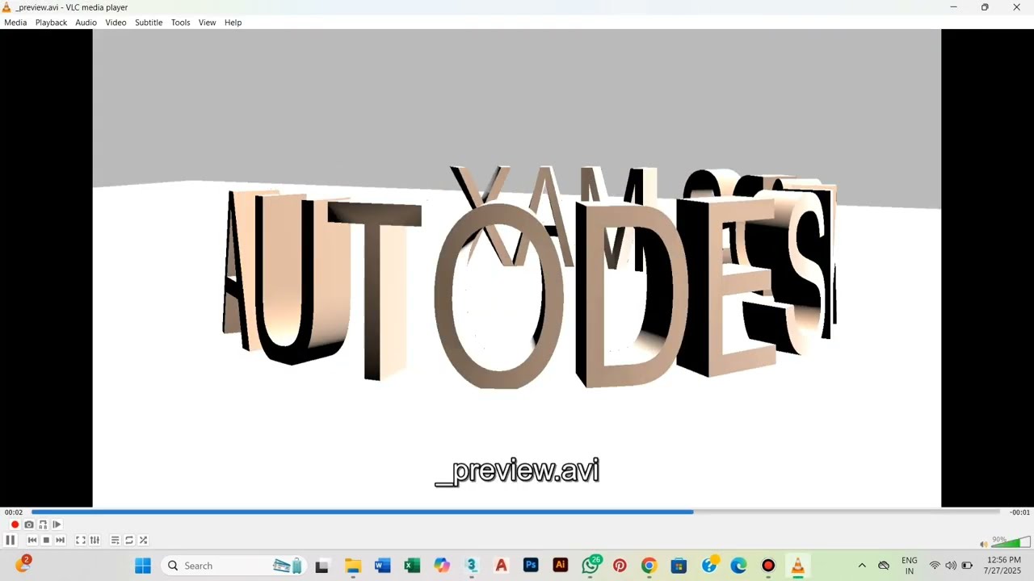The height and width of the screenshot is (581, 1034).
Task: Toggle the playlist view
Action: click(x=115, y=540)
